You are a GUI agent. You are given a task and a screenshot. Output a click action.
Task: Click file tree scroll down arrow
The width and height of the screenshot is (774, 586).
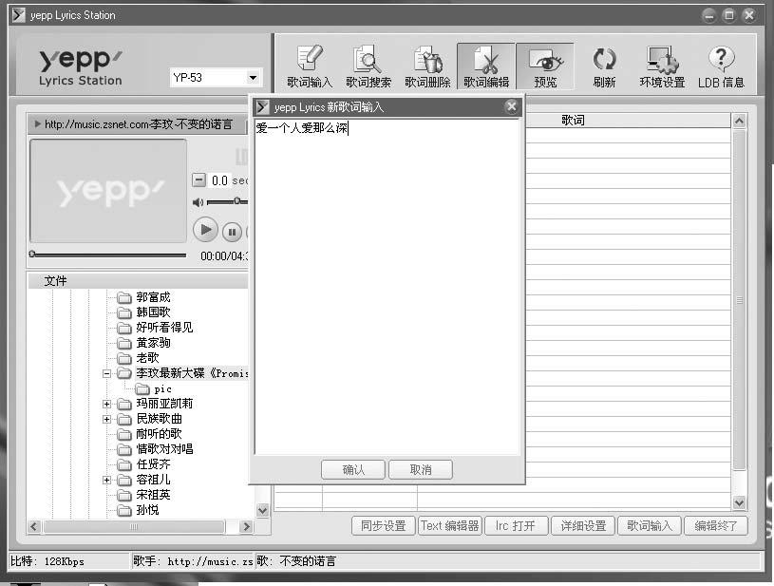click(x=263, y=510)
